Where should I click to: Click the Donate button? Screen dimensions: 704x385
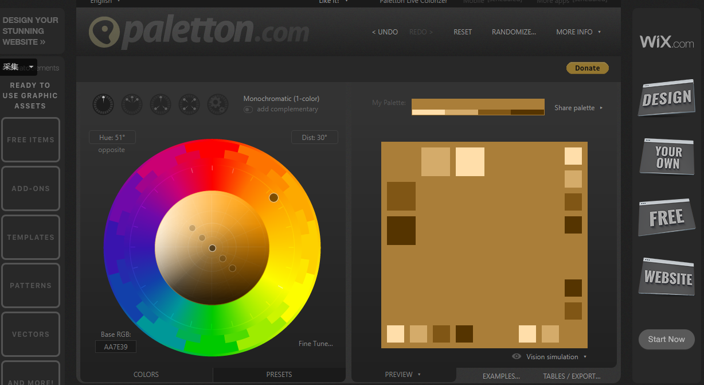[x=588, y=68]
